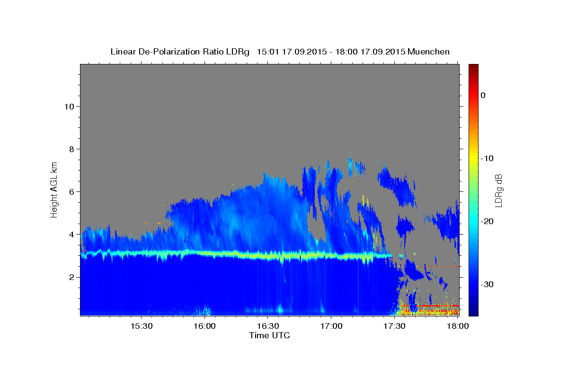Click the "Time UTC" axis label
Image resolution: width=568 pixels, height=379 pixels.
pos(269,335)
